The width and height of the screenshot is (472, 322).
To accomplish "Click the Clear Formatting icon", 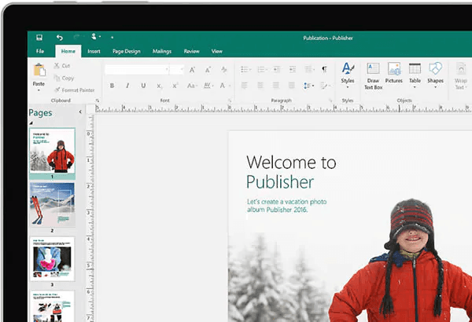I will click(223, 70).
